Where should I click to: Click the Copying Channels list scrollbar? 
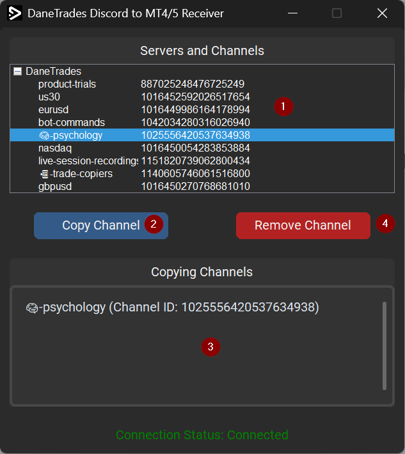[385, 346]
